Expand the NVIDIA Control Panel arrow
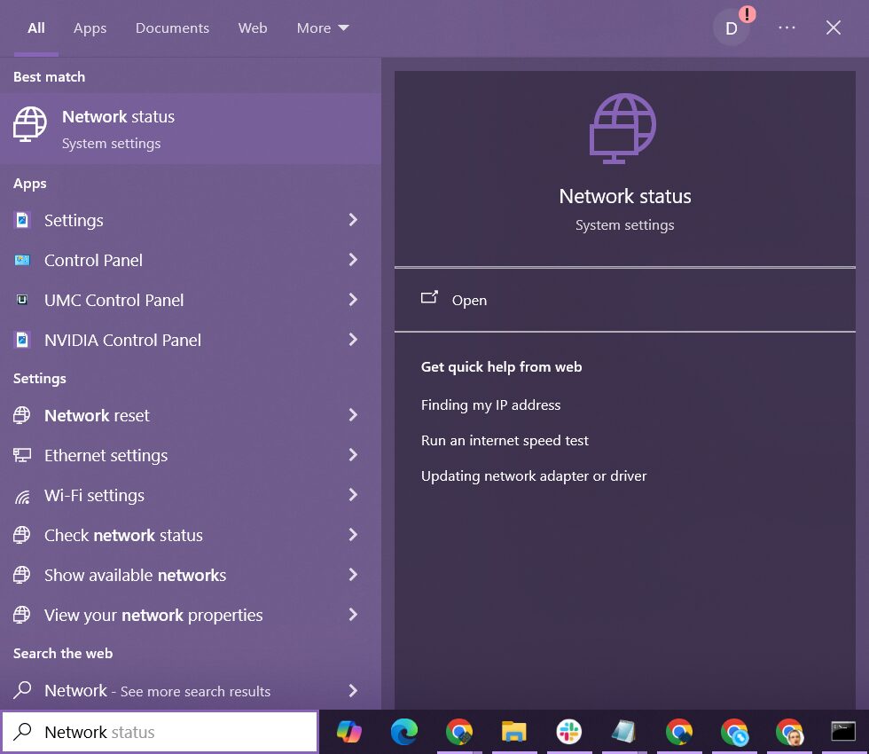The image size is (869, 754). coord(353,340)
